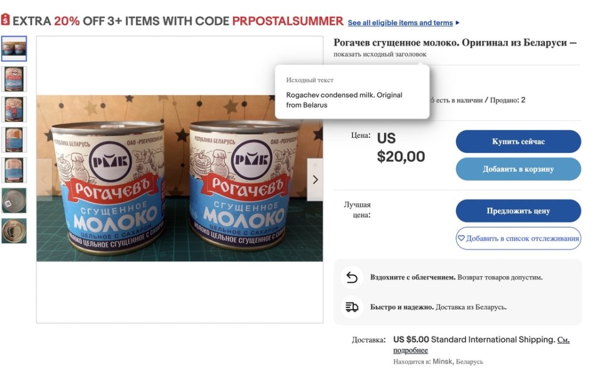Viewport: 609px width, 373px height.
Task: Click the next-photo chevron on the product image
Action: [315, 179]
